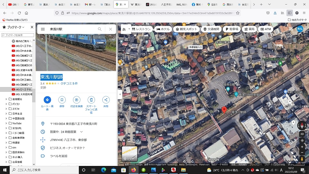Switch to the IMG_1839 tab
The image size is (309, 174).
pos(182,4)
